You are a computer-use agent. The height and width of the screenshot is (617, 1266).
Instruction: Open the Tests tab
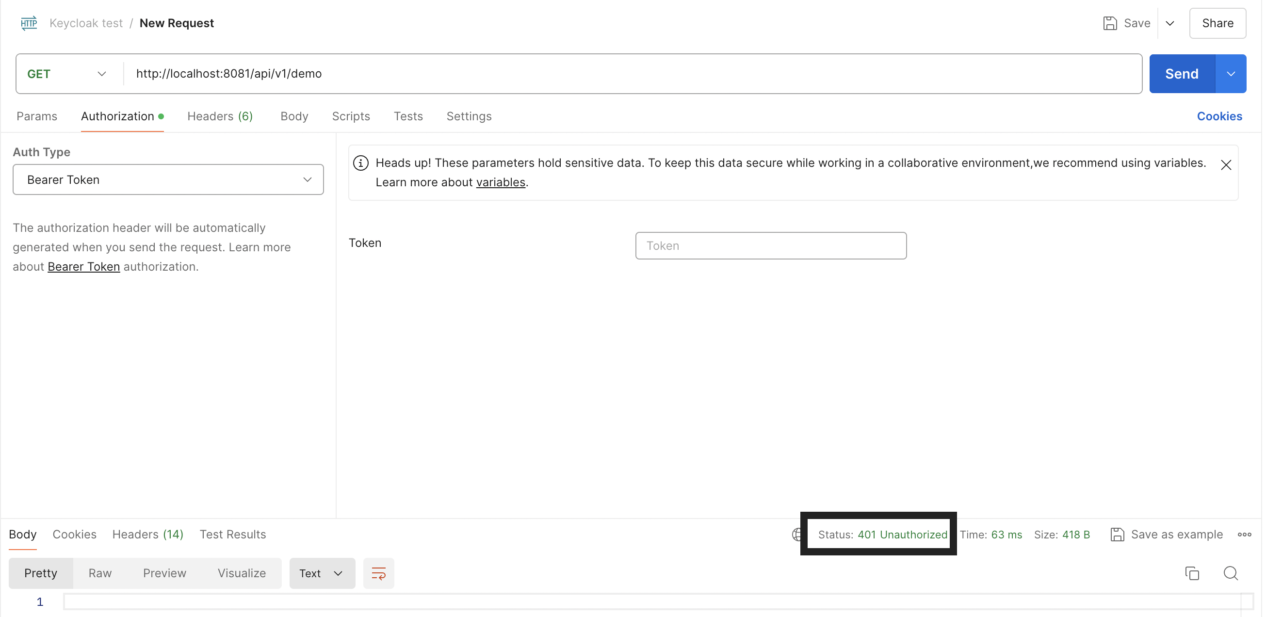408,116
